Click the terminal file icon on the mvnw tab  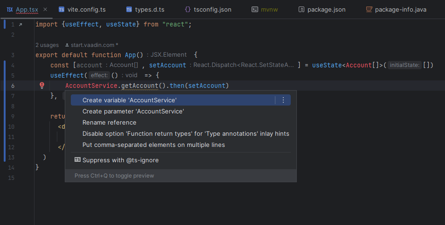tap(255, 9)
